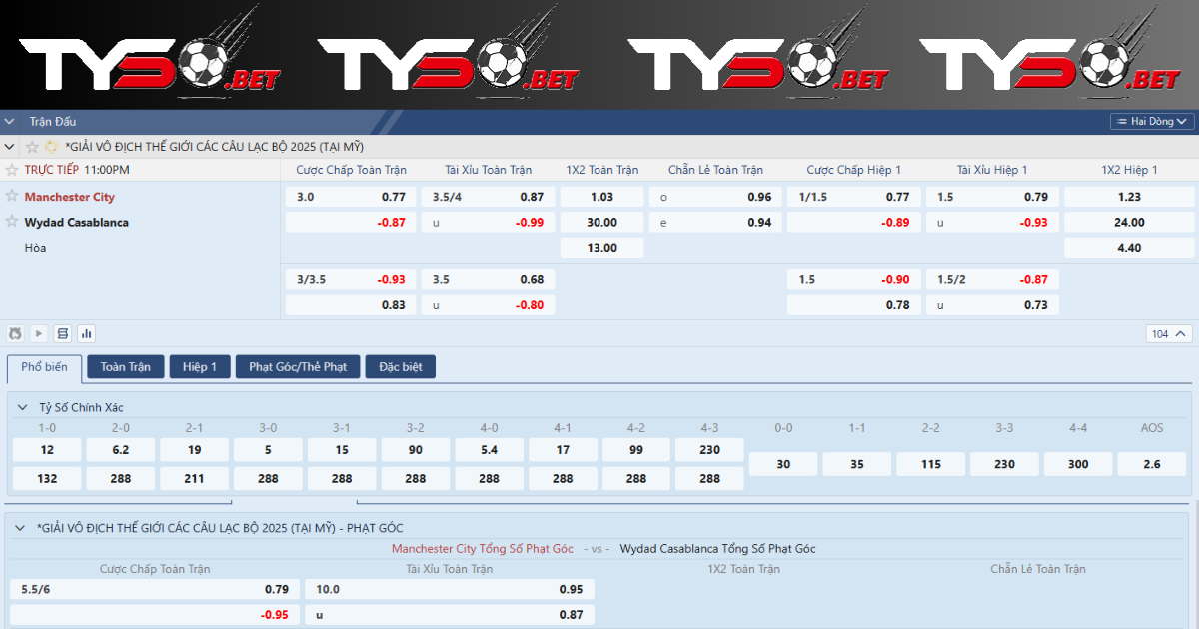Image resolution: width=1199 pixels, height=629 pixels.
Task: Choose over 3.5 at odds 0.68
Action: tap(489, 279)
